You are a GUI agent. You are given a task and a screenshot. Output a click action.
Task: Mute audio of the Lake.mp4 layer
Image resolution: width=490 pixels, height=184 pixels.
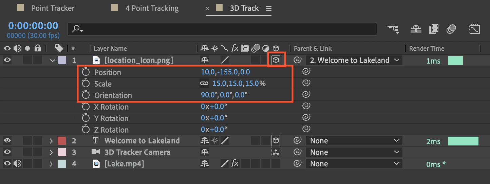(x=17, y=164)
